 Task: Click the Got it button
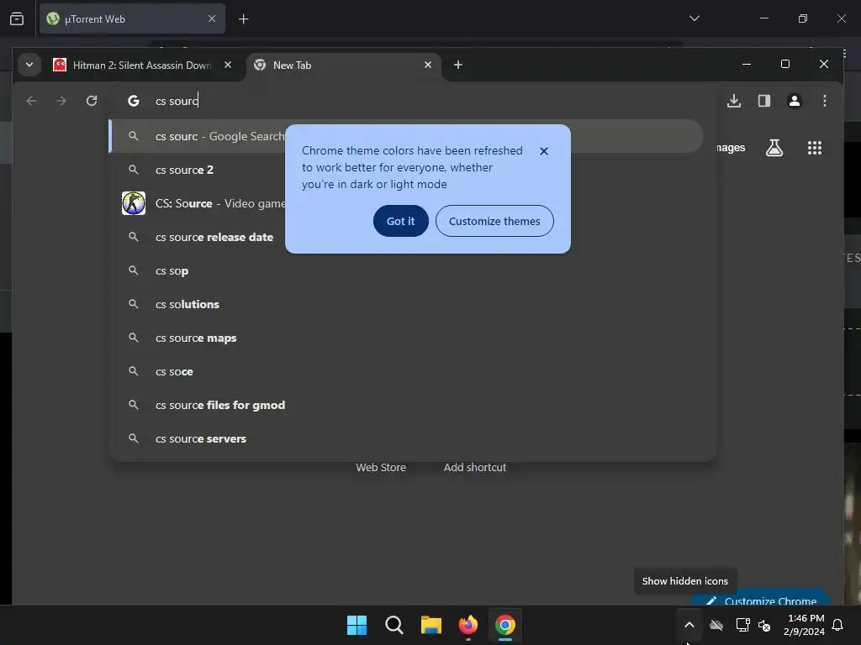400,221
